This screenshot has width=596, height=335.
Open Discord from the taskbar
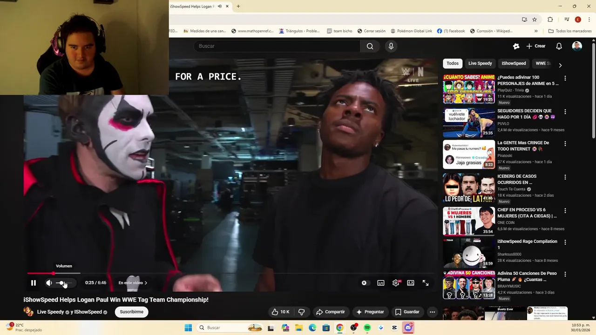[x=408, y=328]
